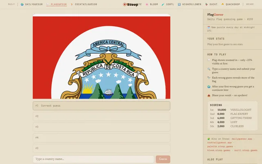
Task: Click the duck icon beside Duckt
Action: [206, 5]
